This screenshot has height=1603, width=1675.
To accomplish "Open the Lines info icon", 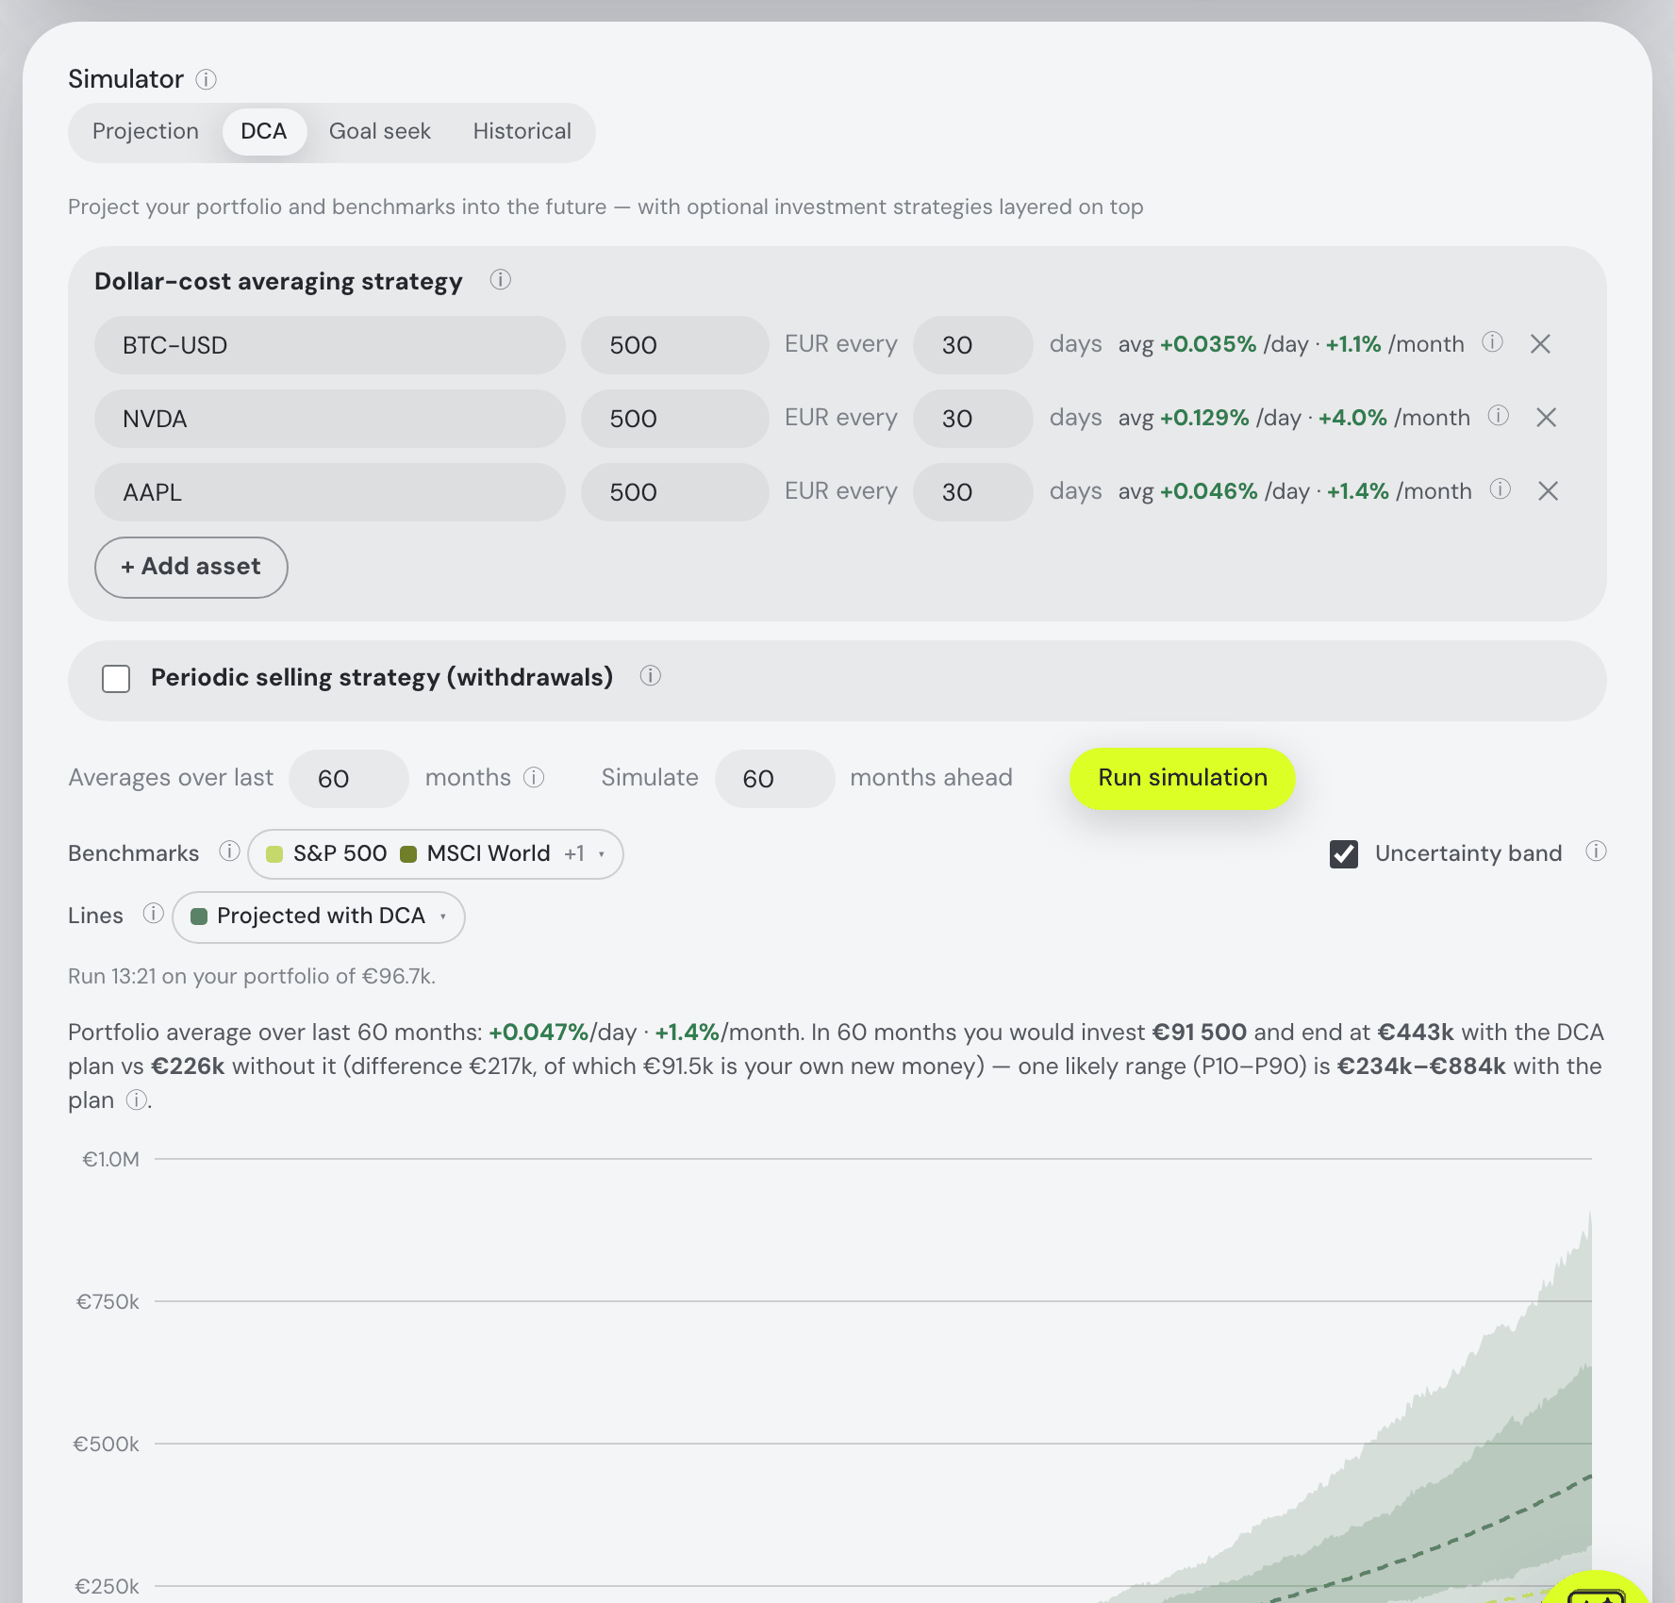I will [153, 914].
